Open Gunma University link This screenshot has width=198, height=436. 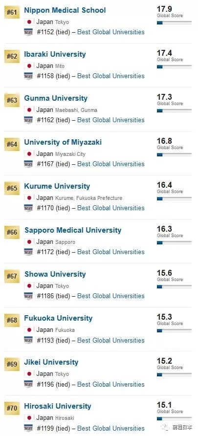[x=56, y=98]
